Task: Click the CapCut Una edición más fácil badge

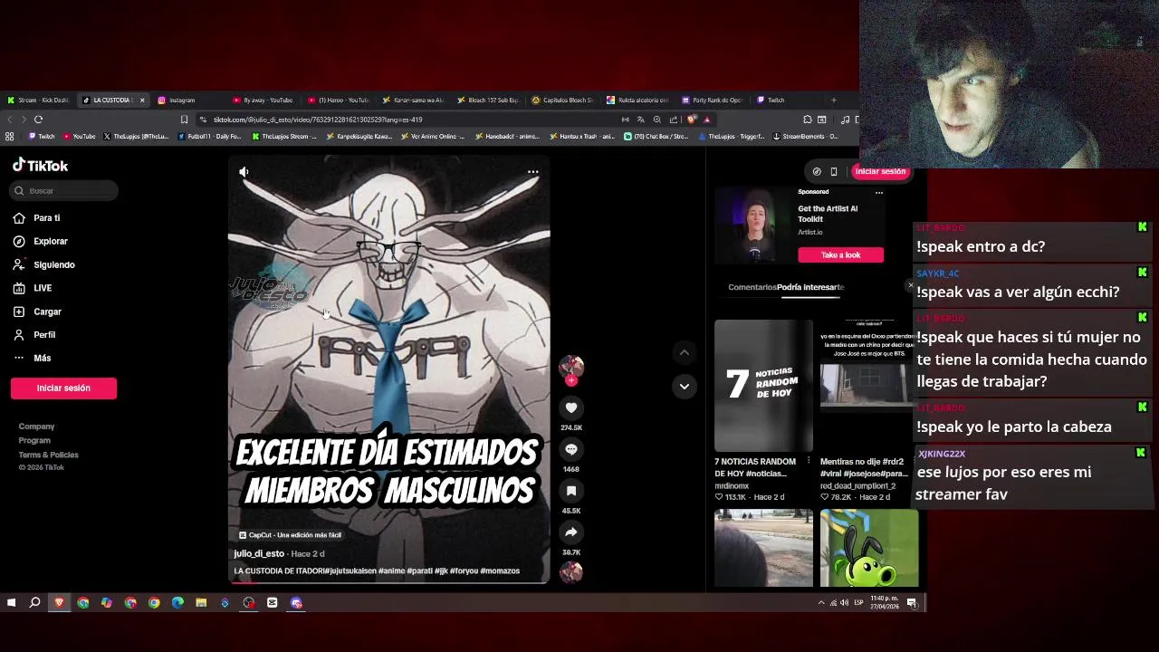Action: tap(290, 535)
